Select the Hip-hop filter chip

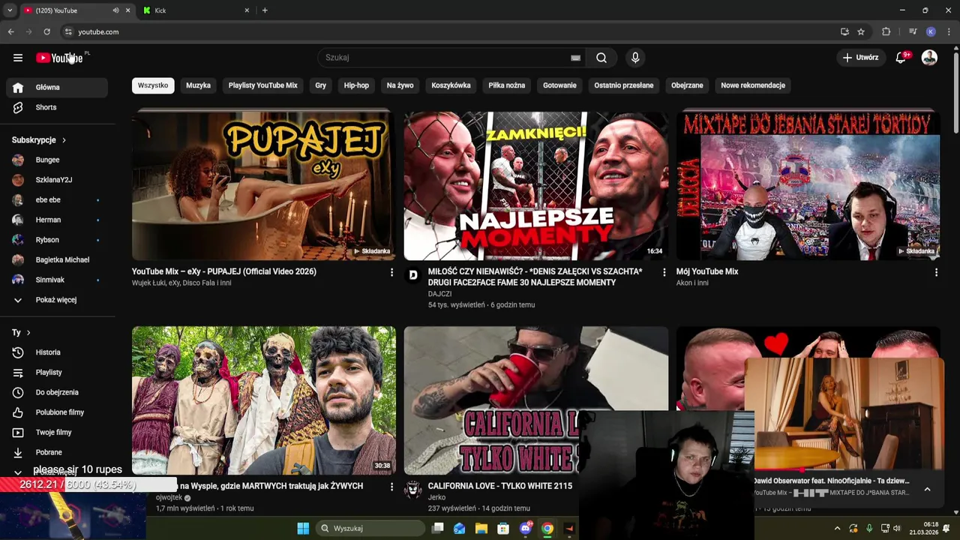tap(356, 85)
